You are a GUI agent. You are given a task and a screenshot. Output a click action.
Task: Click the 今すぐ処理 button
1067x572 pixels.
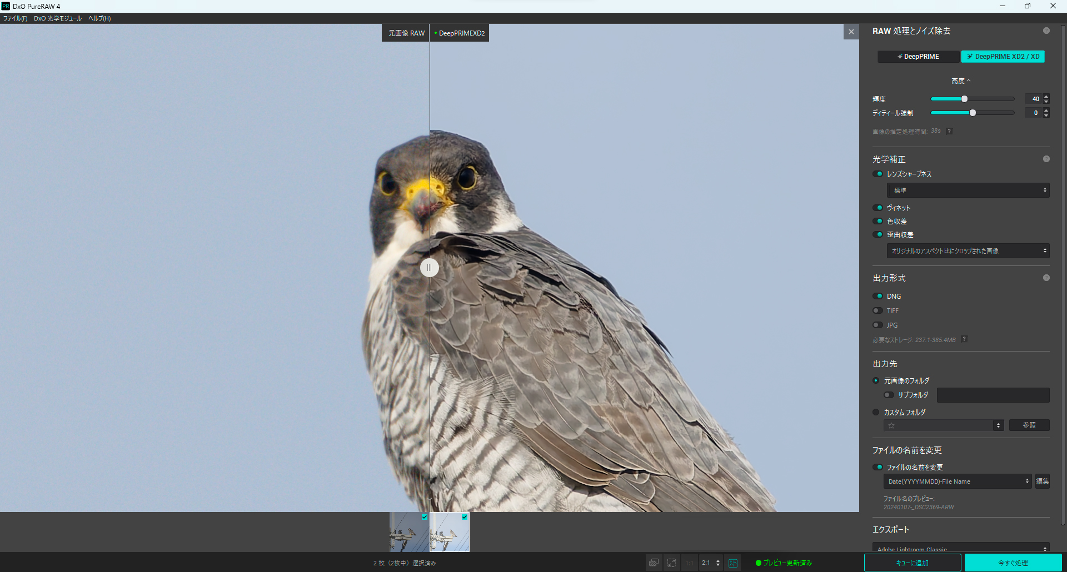1013,563
